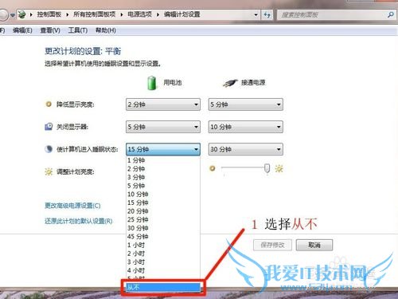Collapse the battery sleep dropdown showing 15 分钟
This screenshot has height=299, width=398.
point(163,149)
